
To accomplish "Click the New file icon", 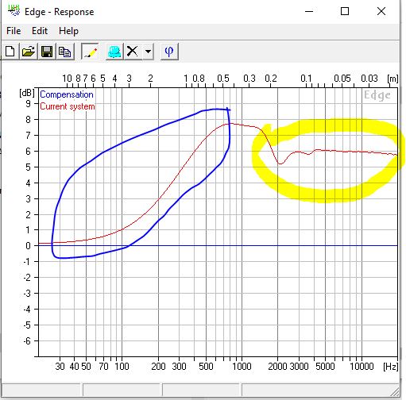I will [10, 52].
